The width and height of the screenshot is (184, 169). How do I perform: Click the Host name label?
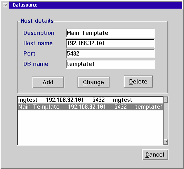38,43
